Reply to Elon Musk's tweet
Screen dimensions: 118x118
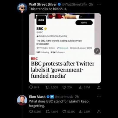[35, 112]
